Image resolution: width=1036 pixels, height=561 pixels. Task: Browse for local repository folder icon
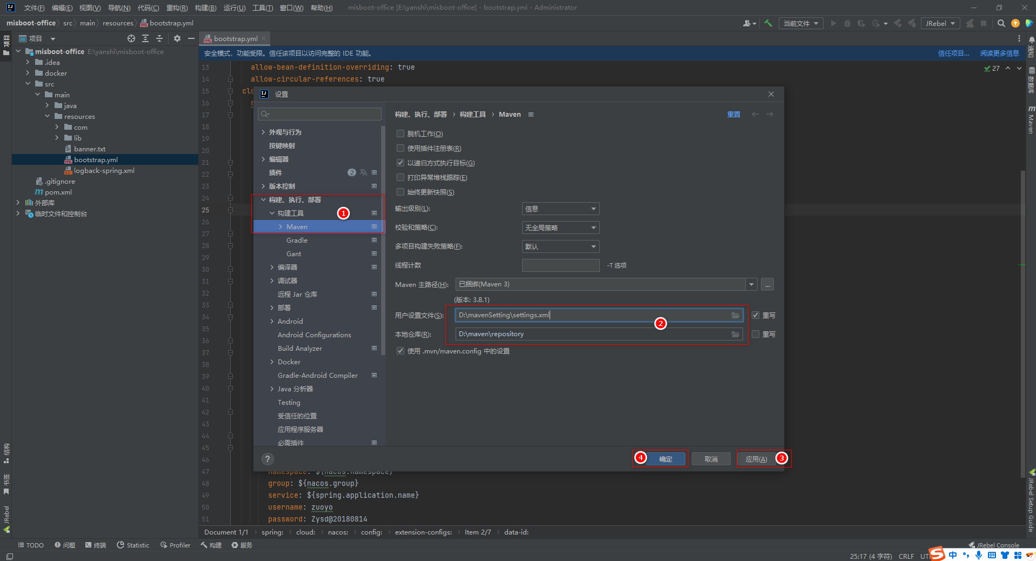[x=736, y=334]
